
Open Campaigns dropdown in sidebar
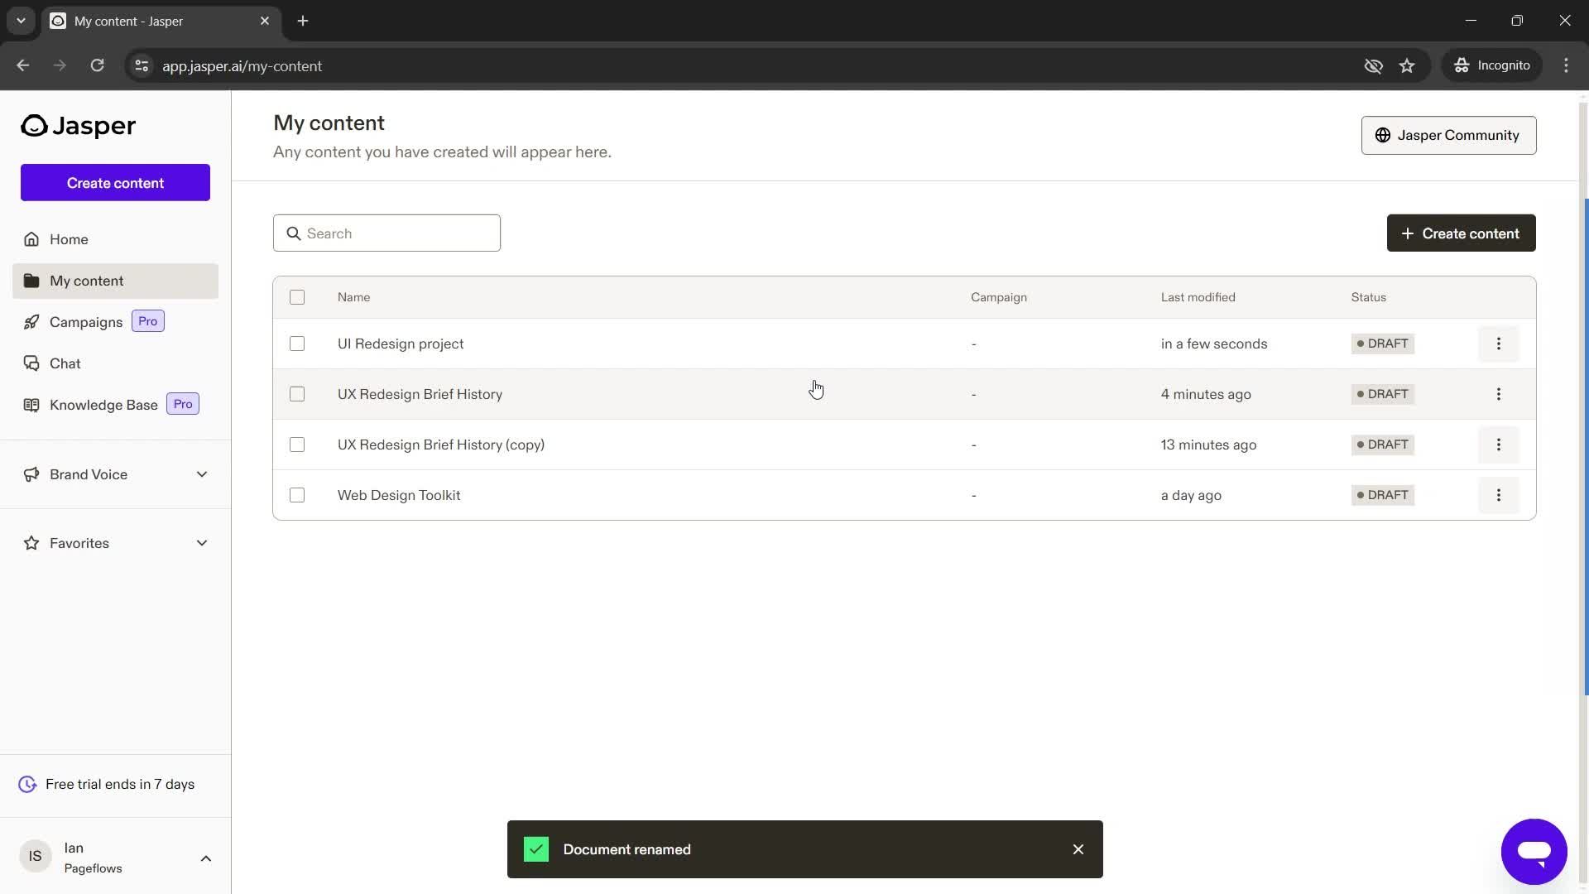(86, 321)
